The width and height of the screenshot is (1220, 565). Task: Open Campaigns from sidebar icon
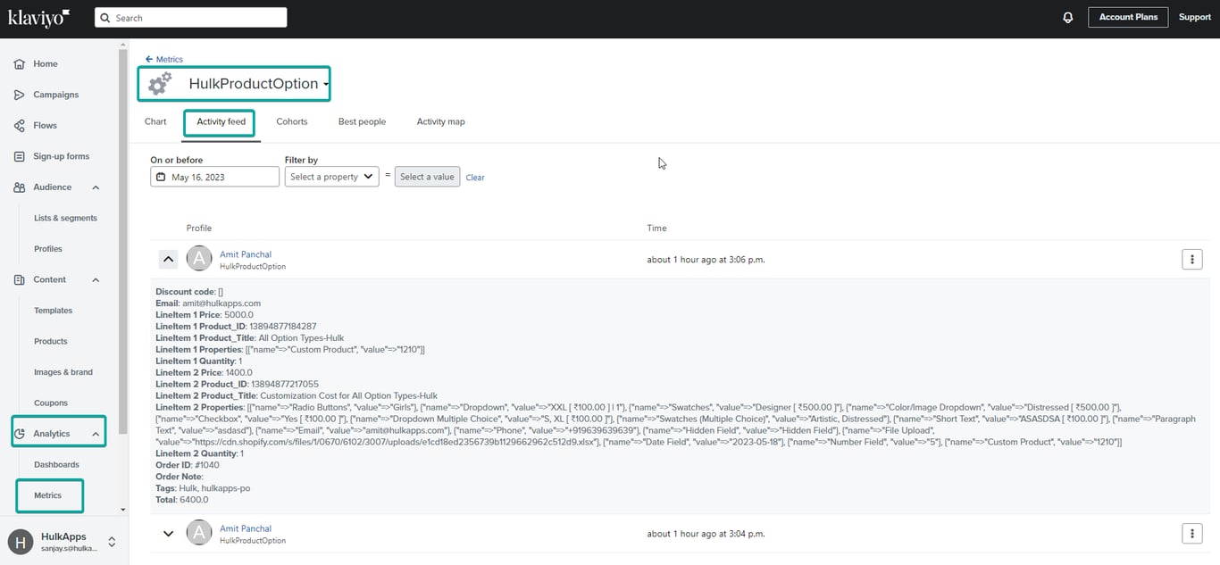point(19,95)
